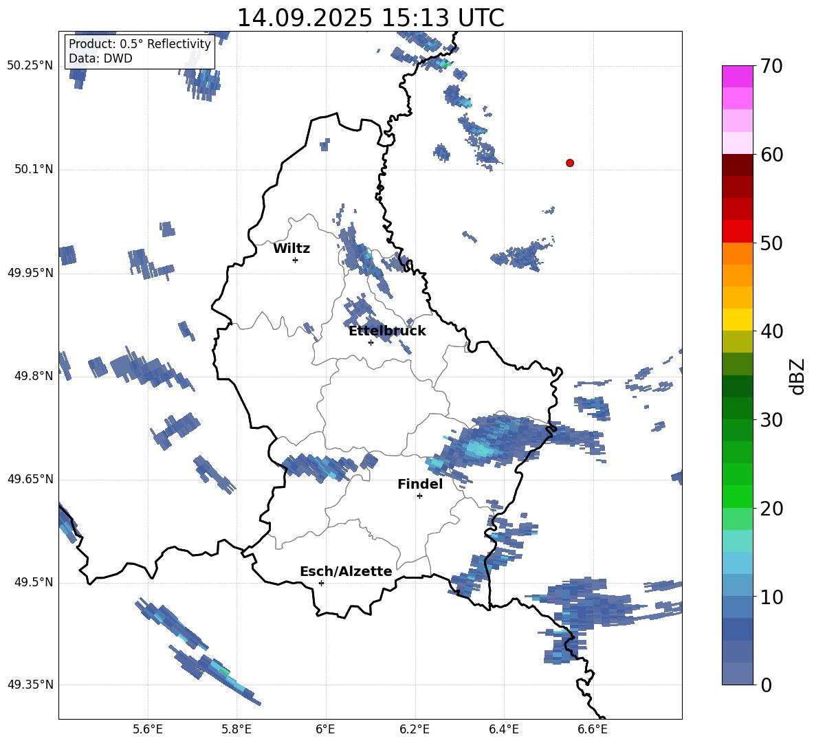Click the map title '14.09.2025 15:13 UTC'
The image size is (814, 743).
(x=370, y=18)
